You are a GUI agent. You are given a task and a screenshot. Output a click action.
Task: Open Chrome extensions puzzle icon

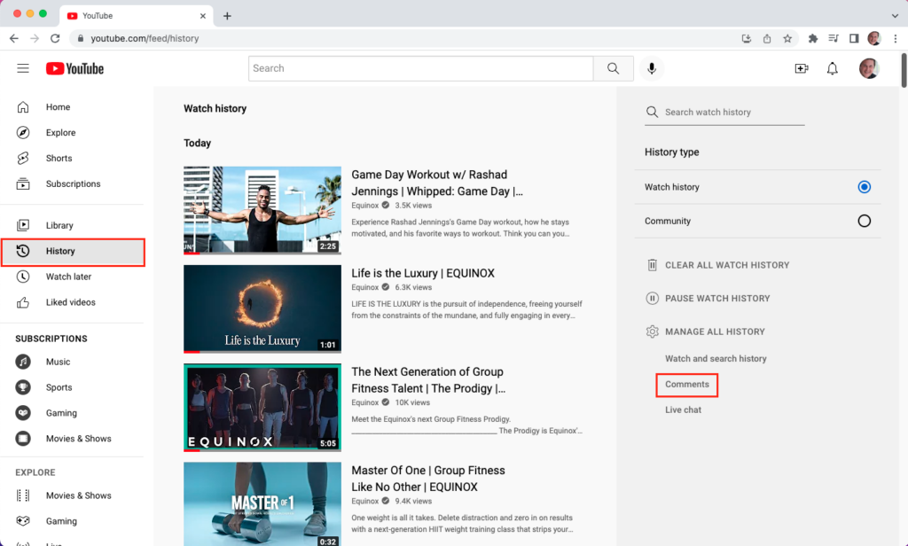pos(812,39)
